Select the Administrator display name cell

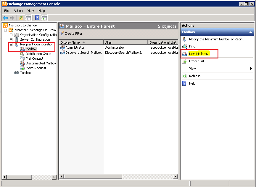(75, 47)
